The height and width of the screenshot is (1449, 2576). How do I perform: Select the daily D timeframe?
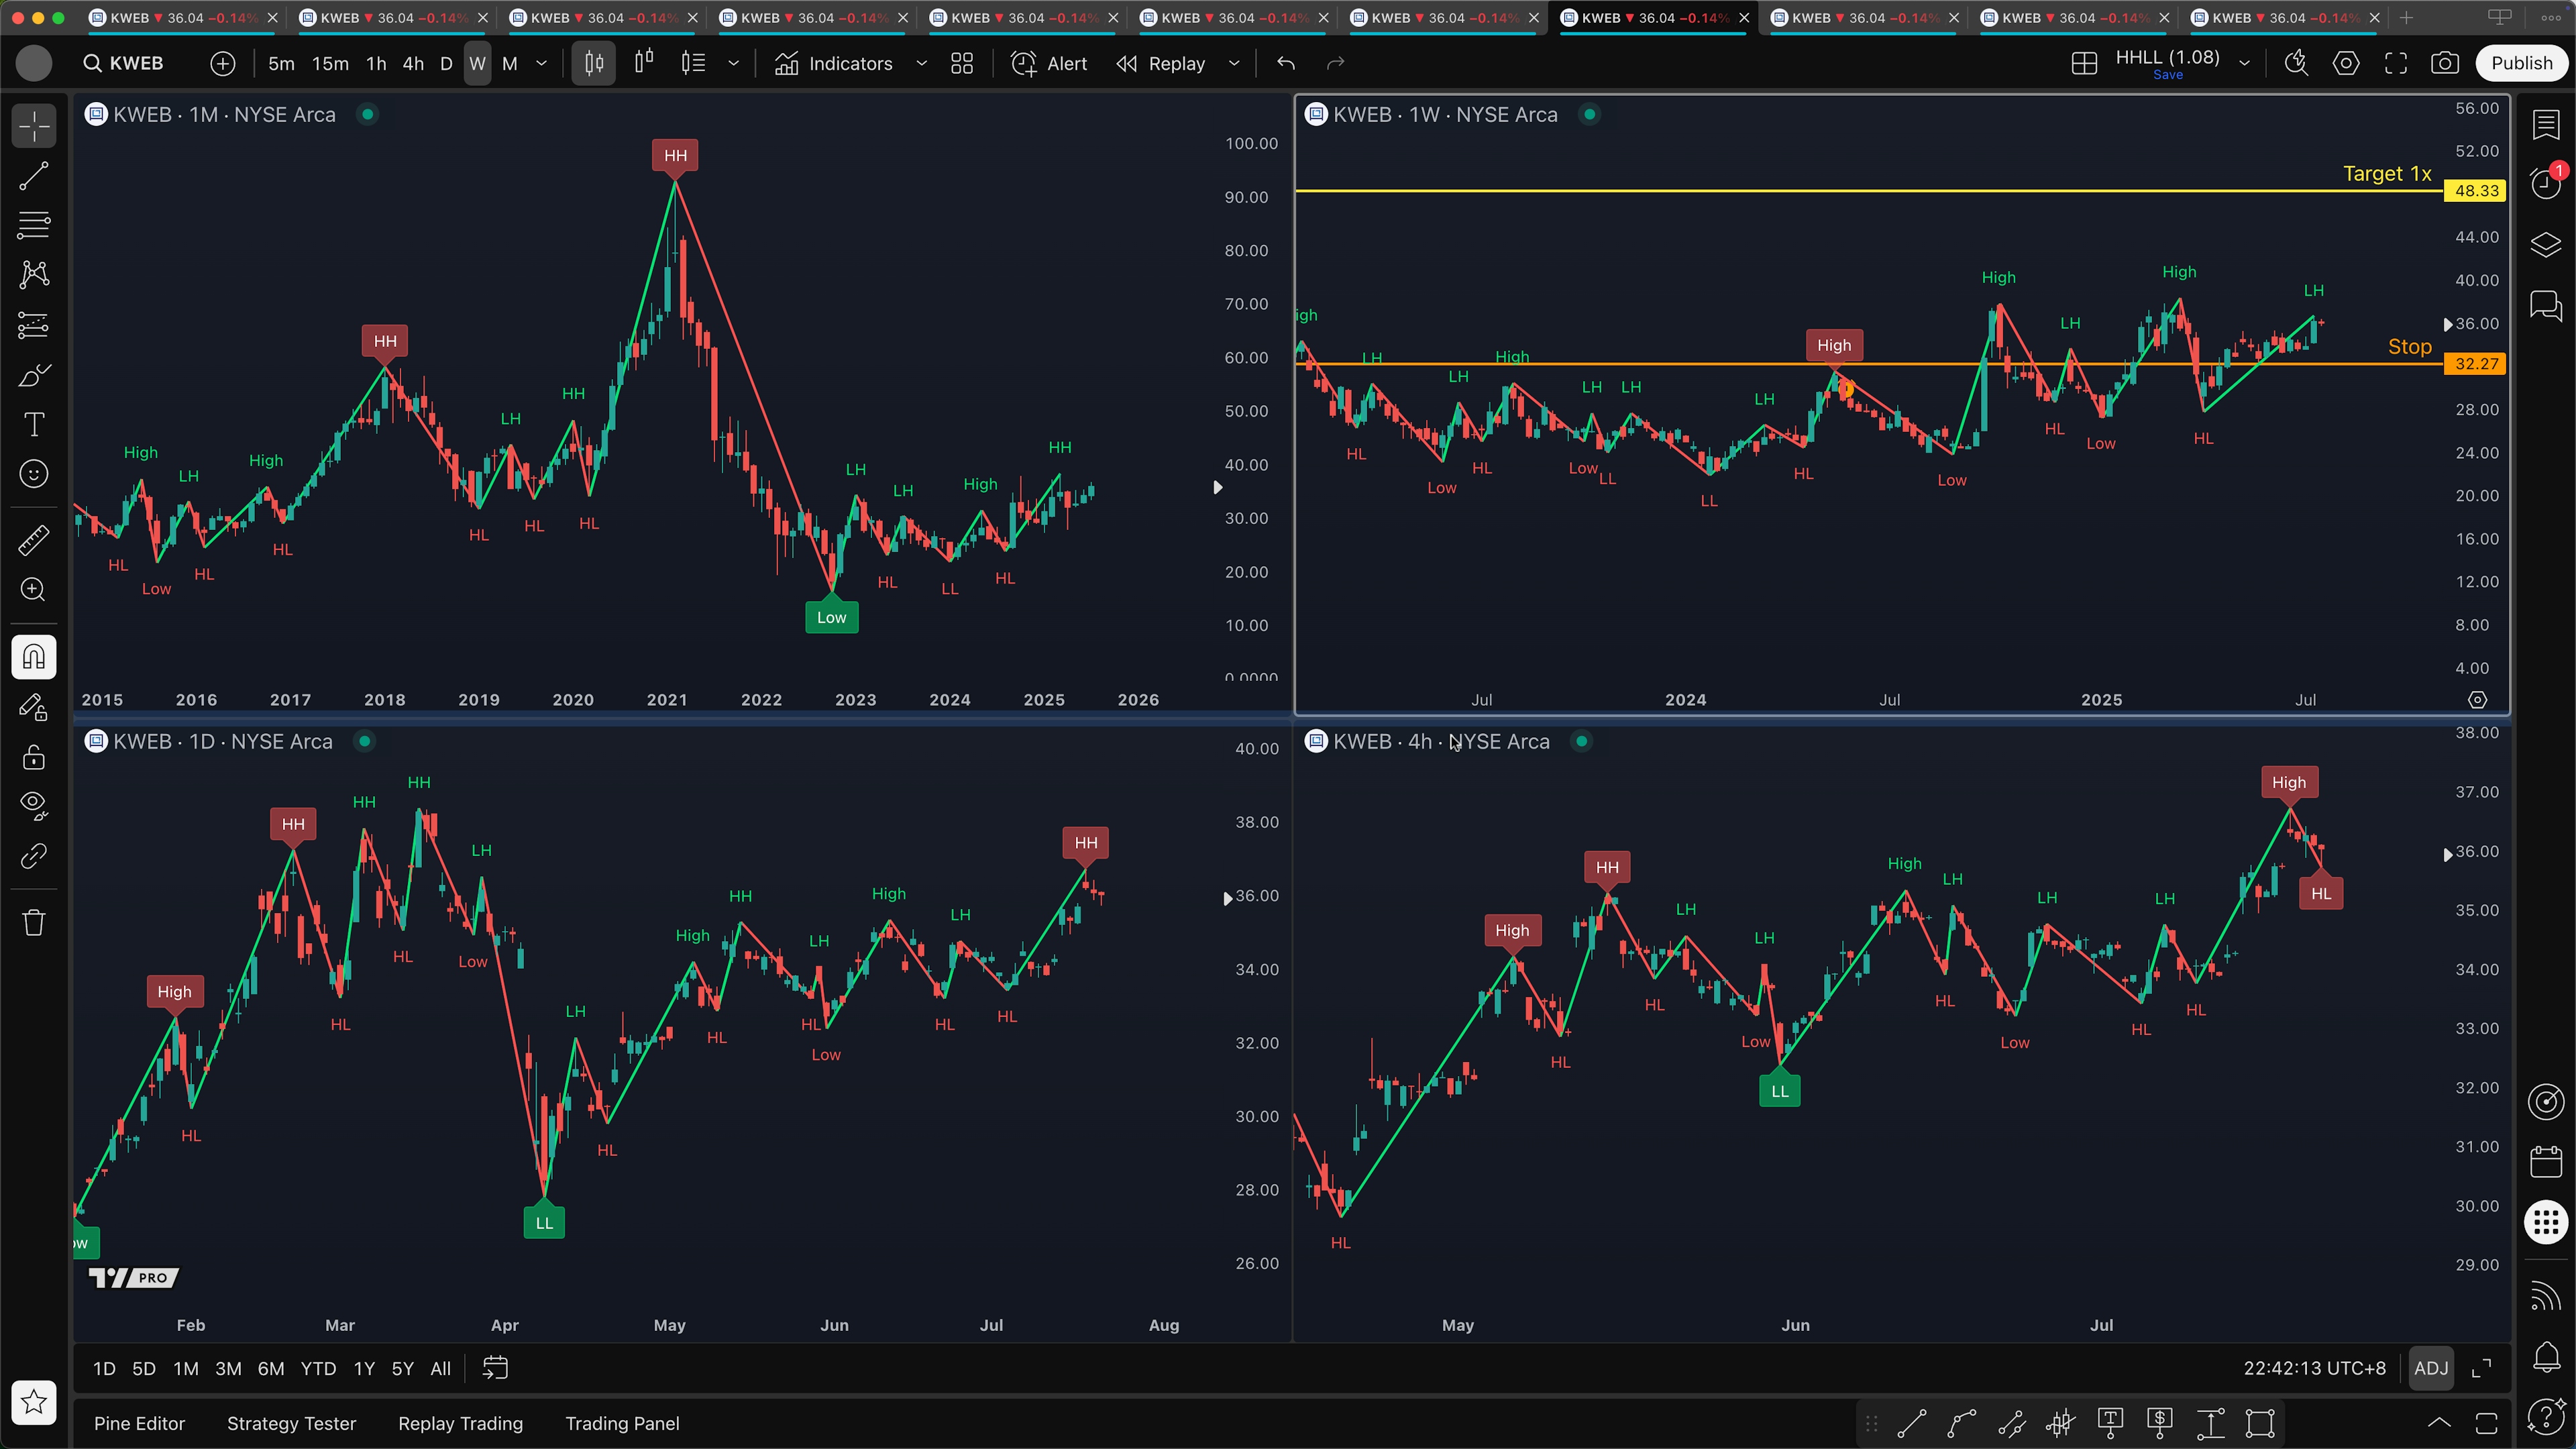tap(446, 63)
